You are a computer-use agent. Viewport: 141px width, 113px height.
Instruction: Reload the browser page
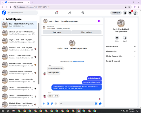[10, 7]
